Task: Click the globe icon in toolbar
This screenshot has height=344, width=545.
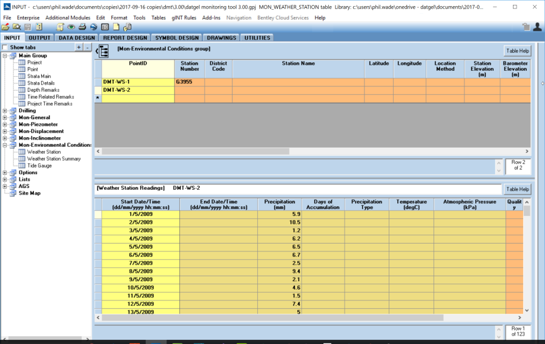Action: pyautogui.click(x=93, y=27)
